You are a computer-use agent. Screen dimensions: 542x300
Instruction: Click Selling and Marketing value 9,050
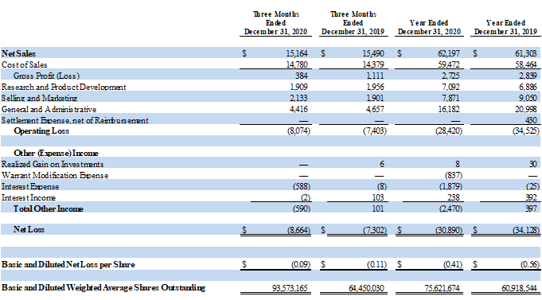click(x=528, y=98)
